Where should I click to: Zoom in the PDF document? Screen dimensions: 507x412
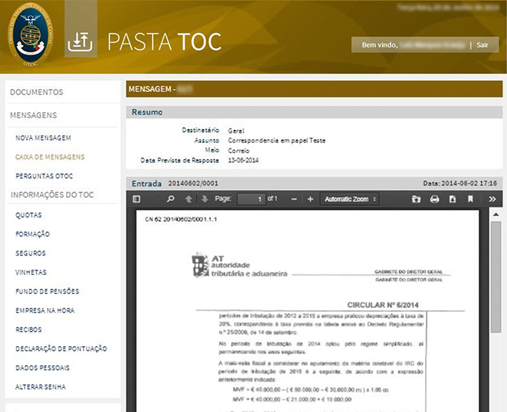coord(311,199)
